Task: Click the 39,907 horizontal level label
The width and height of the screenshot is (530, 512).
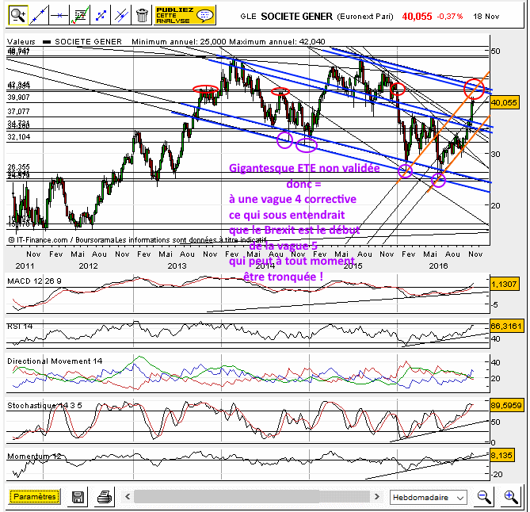Action: 18,97
